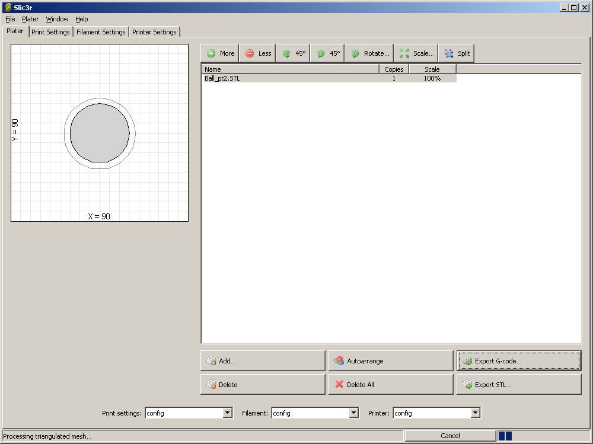Open the Rotate... dialog

click(x=369, y=53)
